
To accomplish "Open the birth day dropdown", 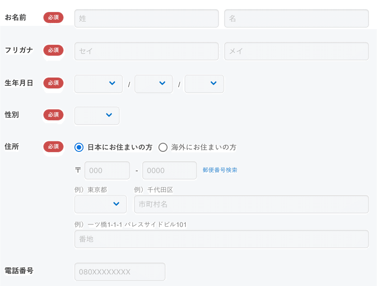I will (204, 84).
